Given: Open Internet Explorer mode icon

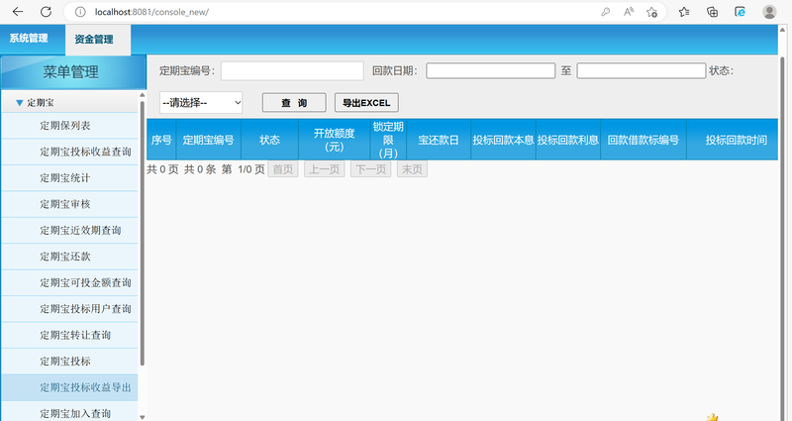Looking at the screenshot, I should point(740,12).
